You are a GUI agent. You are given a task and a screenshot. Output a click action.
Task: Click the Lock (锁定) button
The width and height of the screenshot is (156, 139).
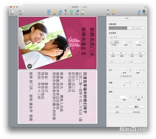click(x=117, y=107)
